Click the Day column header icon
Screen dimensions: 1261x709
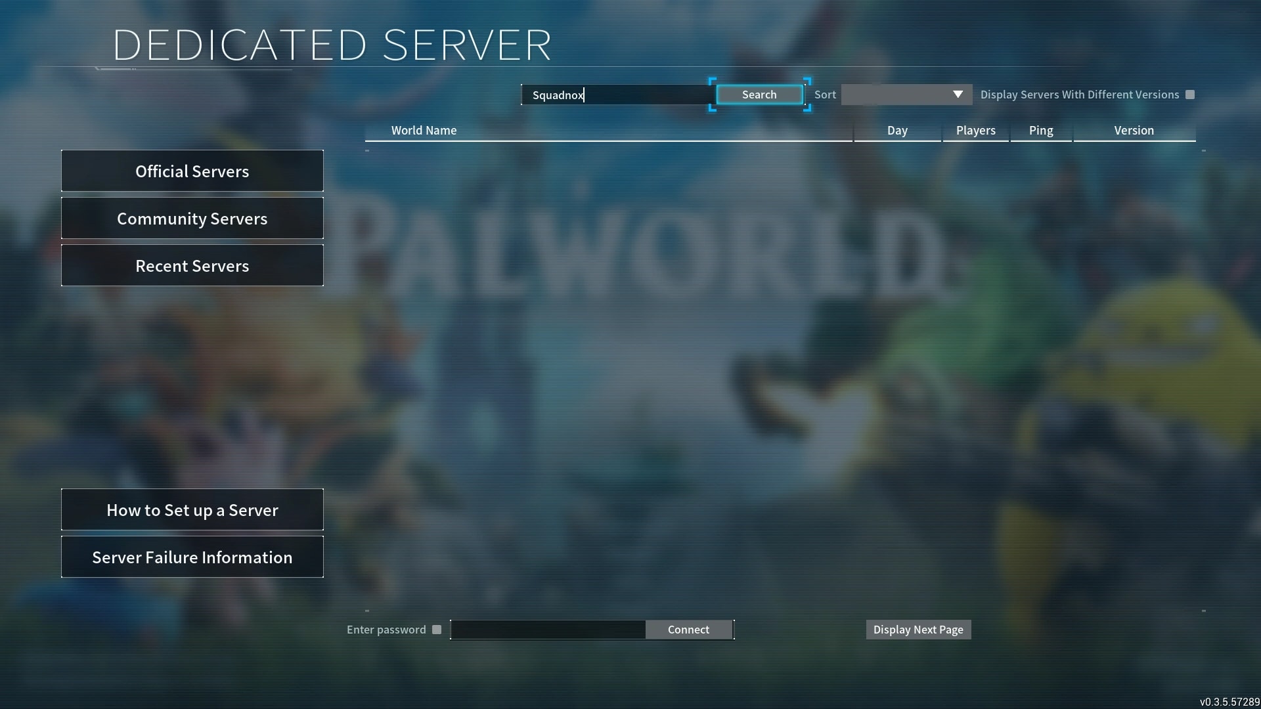897,130
